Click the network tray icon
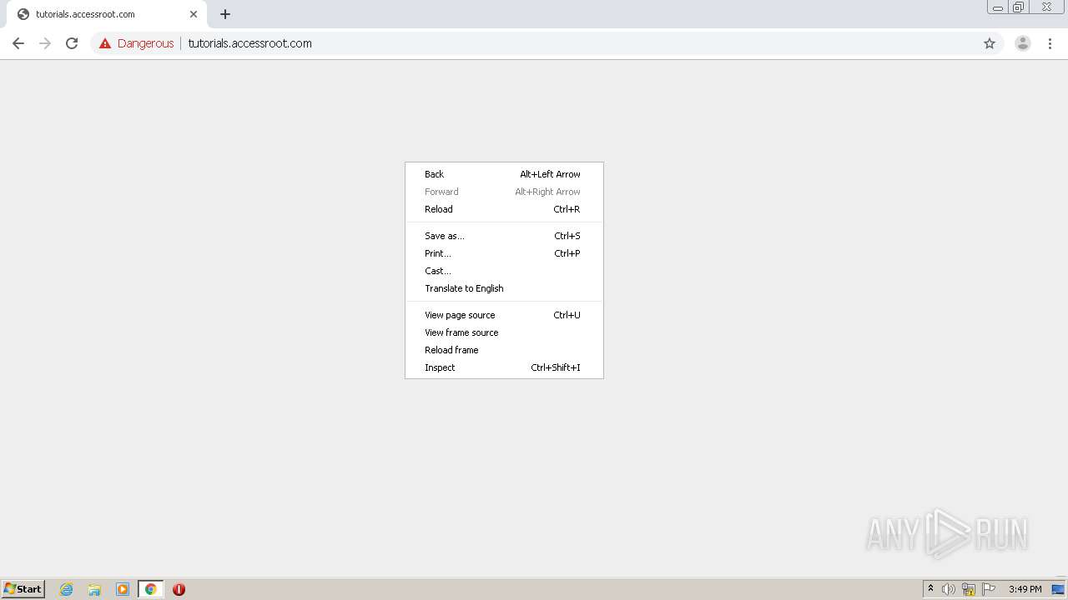Screen dimensions: 1068x600 969,589
